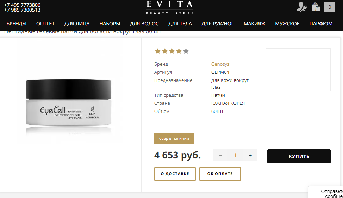
Task: Click the КУПИТЬ buy button
Action: [299, 156]
